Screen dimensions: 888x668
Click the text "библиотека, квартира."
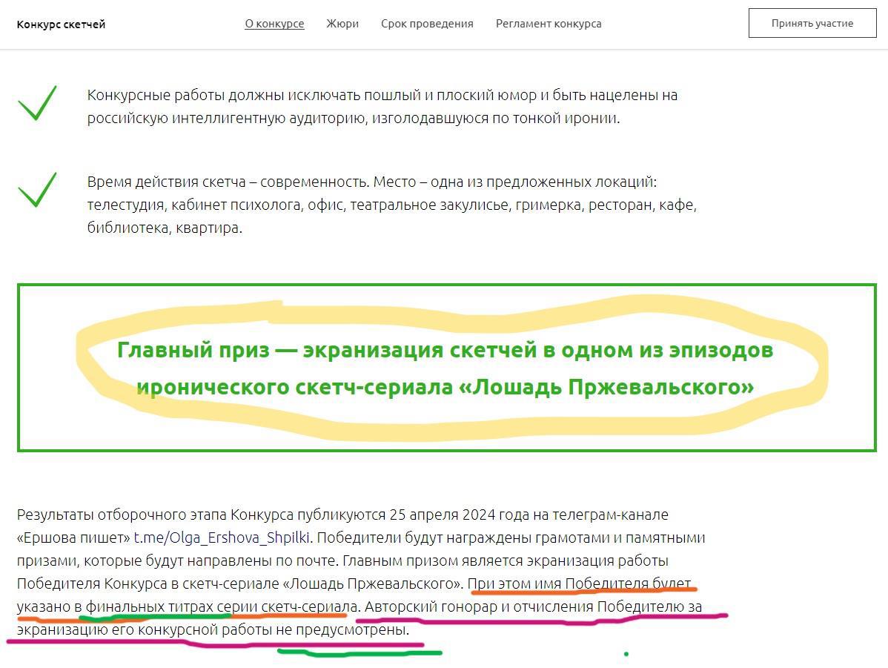[165, 228]
